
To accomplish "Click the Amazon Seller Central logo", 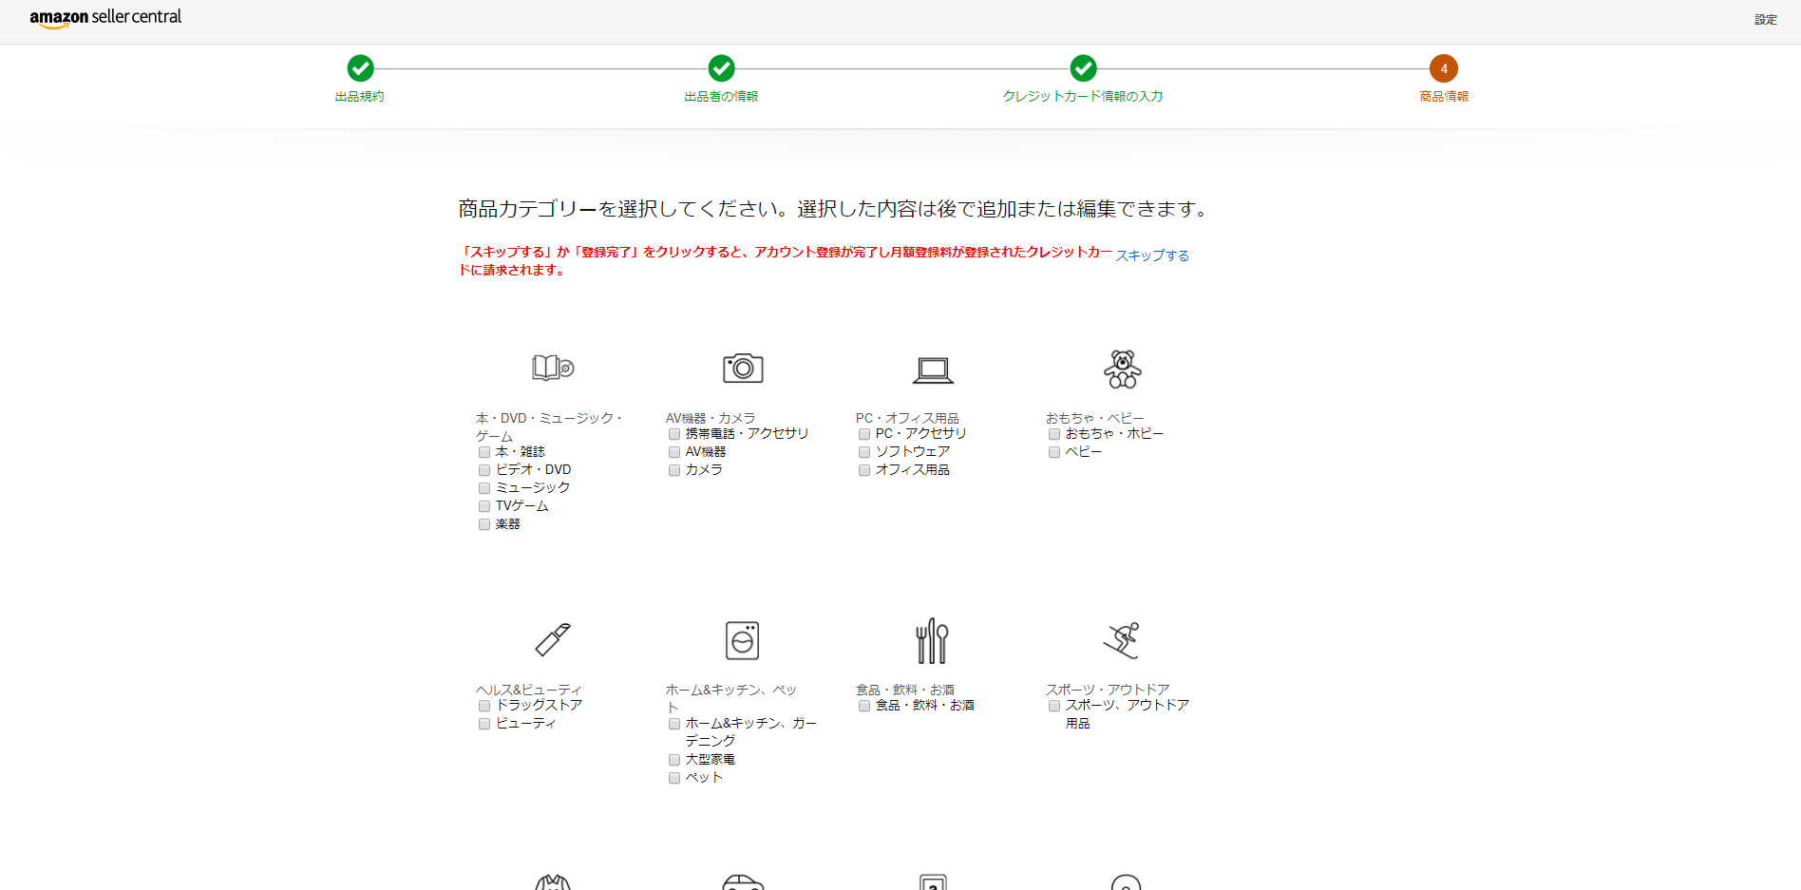I will [x=105, y=16].
